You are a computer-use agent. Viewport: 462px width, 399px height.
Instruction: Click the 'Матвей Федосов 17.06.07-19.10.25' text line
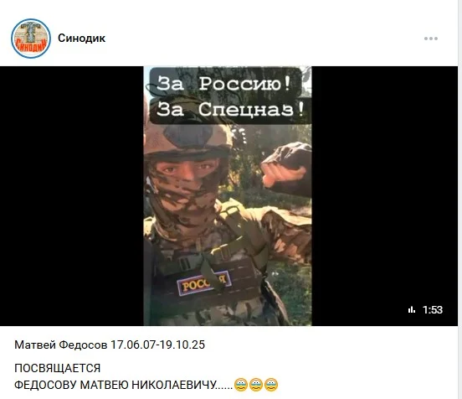coord(110,345)
